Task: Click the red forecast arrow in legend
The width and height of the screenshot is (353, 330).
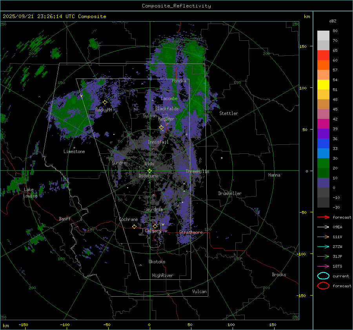Action: pyautogui.click(x=323, y=217)
